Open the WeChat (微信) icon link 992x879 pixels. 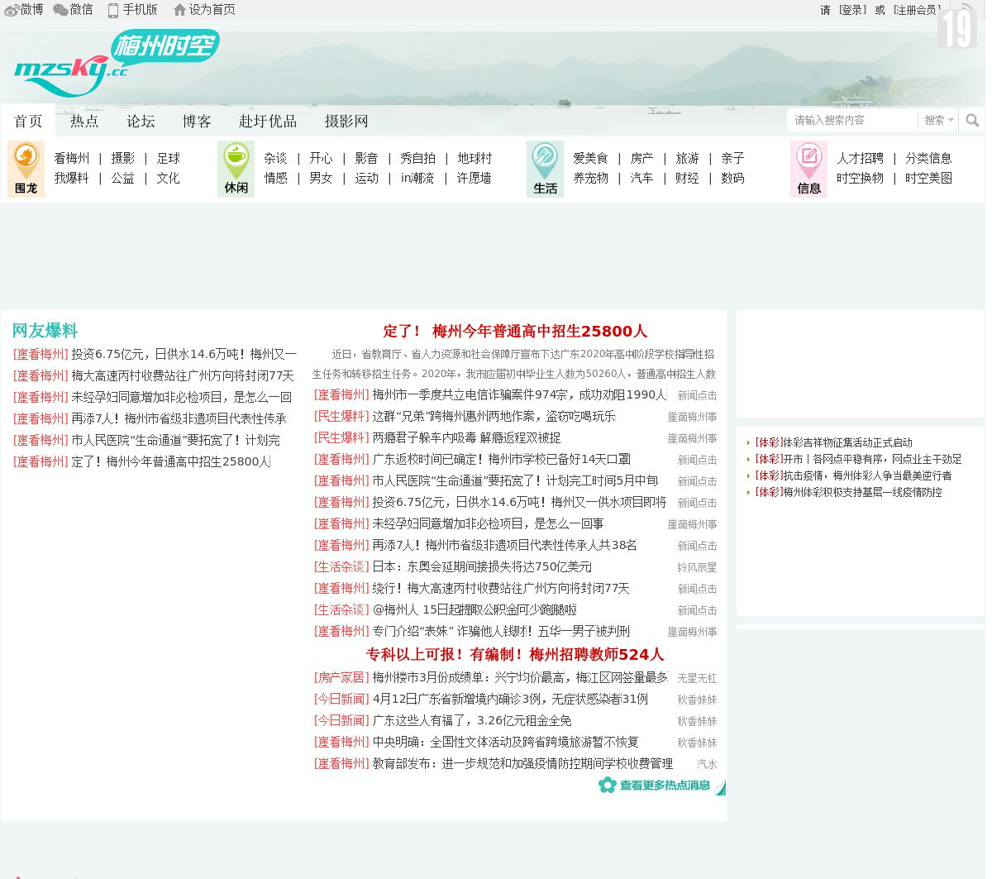click(x=60, y=10)
